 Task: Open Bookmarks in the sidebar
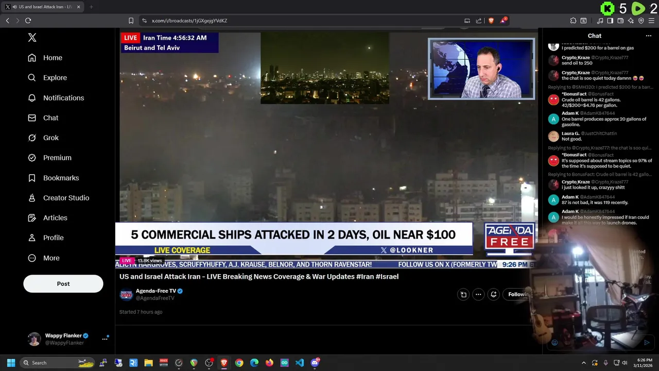[x=54, y=178]
